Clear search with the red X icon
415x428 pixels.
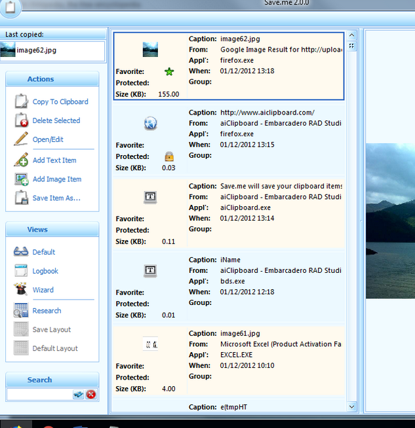point(91,395)
